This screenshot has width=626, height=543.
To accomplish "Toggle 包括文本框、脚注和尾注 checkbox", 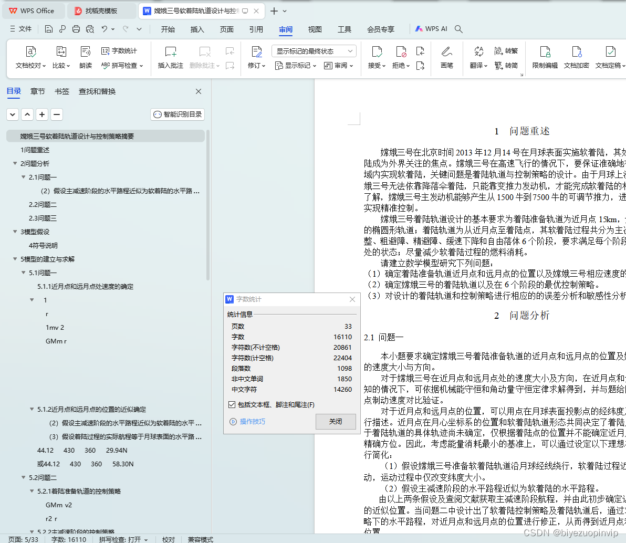I will (232, 404).
